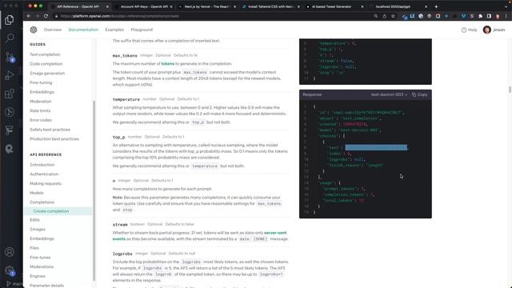The image size is (512, 288).
Task: Switch to Install Tailwind CSS tab
Action: (270, 6)
